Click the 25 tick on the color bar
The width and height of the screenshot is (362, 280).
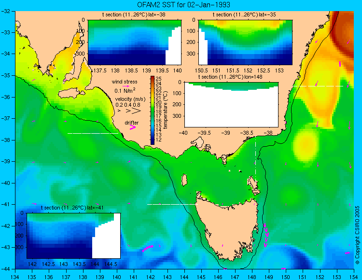[158, 79]
